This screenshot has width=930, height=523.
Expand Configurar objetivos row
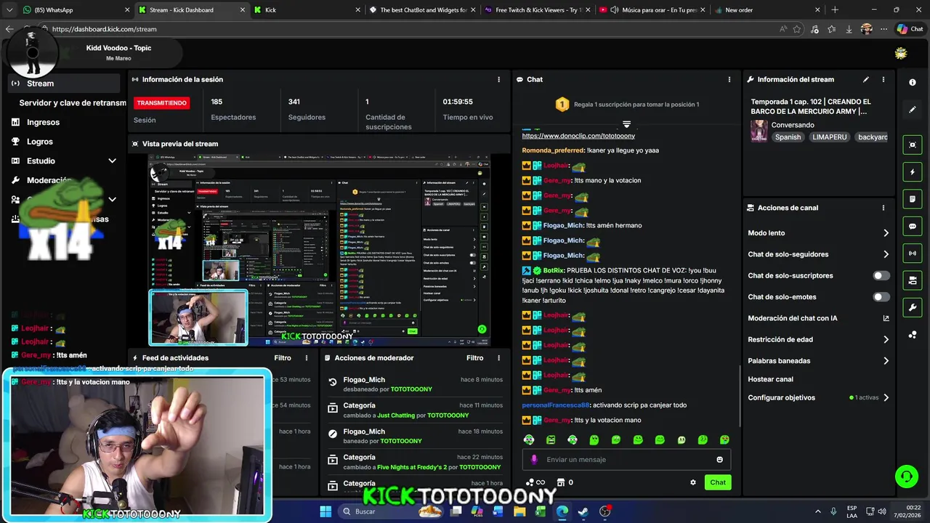click(819, 398)
